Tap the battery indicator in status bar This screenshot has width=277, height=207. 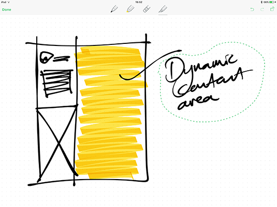pyautogui.click(x=272, y=2)
